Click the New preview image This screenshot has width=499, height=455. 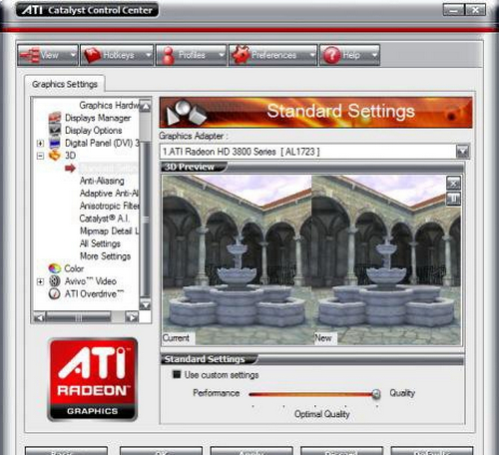click(x=386, y=260)
